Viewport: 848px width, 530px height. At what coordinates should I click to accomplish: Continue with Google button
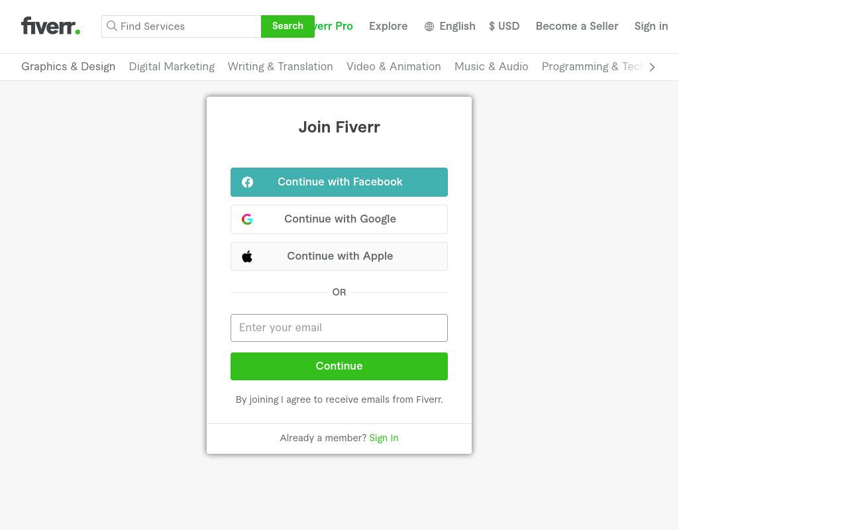pos(339,219)
